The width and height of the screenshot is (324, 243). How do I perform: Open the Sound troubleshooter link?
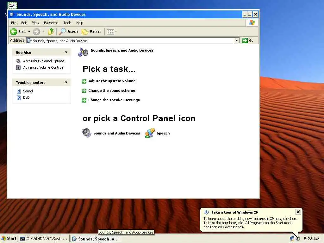tap(28, 91)
